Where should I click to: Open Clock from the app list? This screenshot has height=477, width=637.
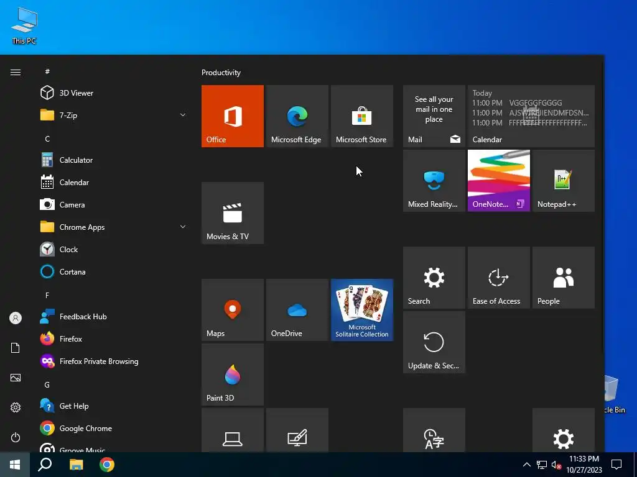[x=113, y=250]
